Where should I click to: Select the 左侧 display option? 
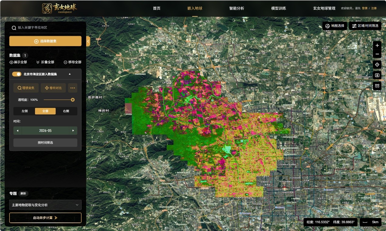point(24,111)
